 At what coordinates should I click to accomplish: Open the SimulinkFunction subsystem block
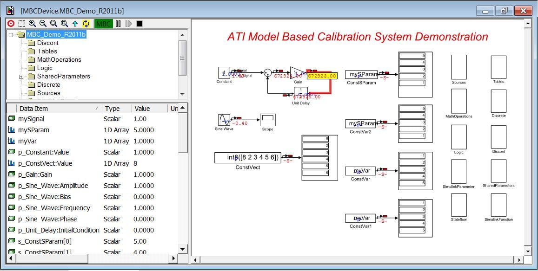click(x=498, y=205)
